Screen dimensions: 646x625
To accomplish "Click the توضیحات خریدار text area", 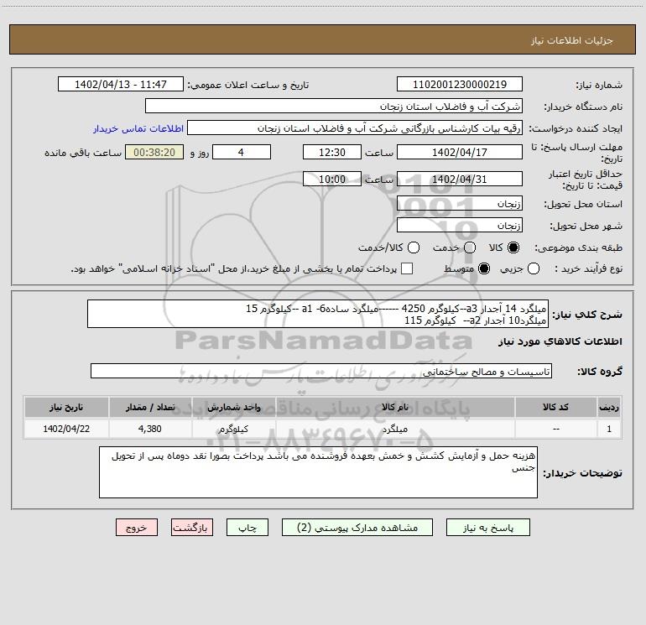I will 318,472.
